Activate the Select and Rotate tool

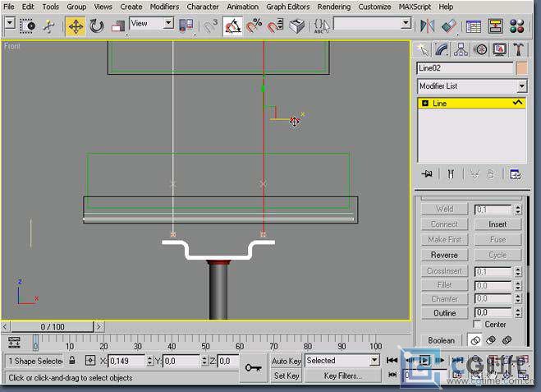(97, 26)
